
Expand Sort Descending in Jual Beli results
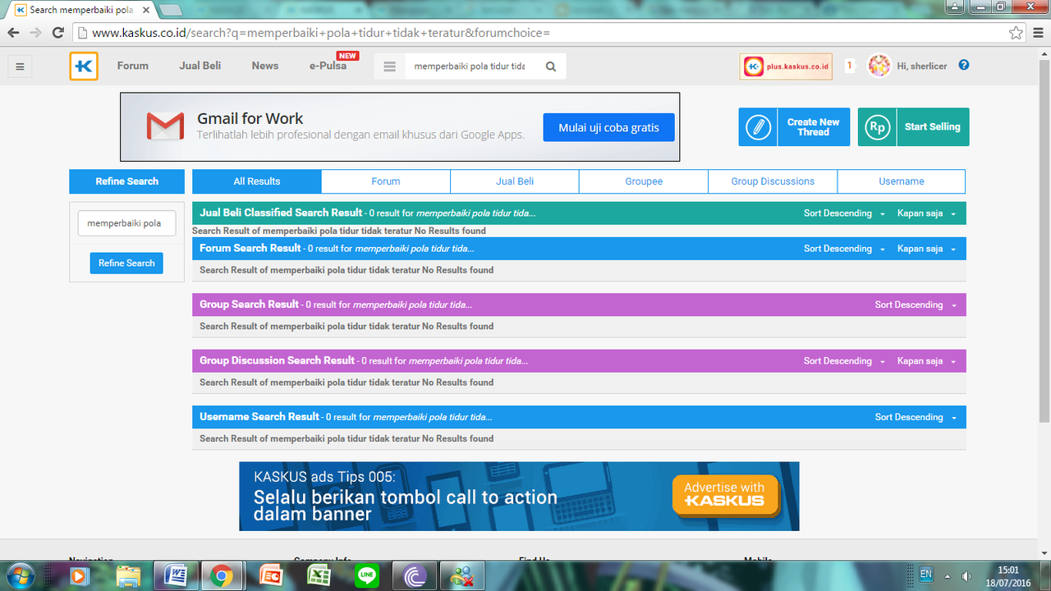(844, 213)
